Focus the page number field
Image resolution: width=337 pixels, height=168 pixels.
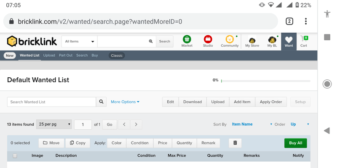tap(83, 124)
